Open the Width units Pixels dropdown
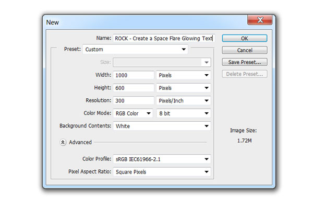The height and width of the screenshot is (209, 313). coord(184,75)
